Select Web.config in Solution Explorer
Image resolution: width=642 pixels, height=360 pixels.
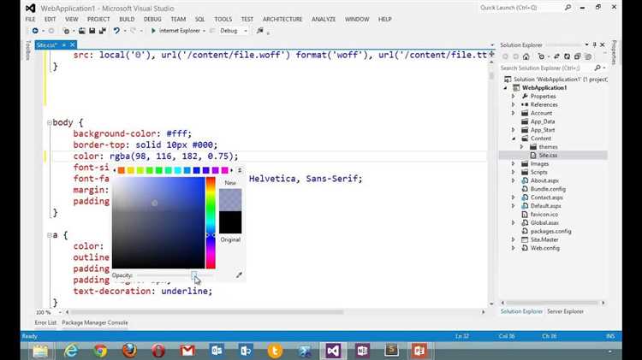point(544,248)
